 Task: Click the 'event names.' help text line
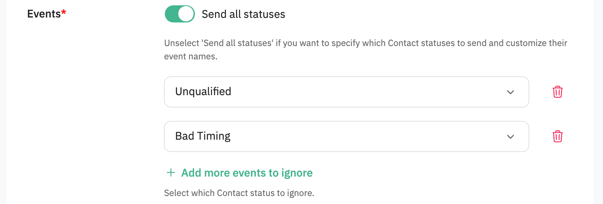tap(191, 56)
